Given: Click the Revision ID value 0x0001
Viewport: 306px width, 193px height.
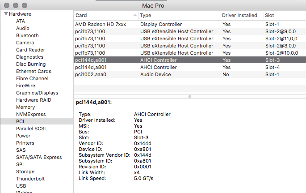Looking at the screenshot, I should [x=143, y=167].
